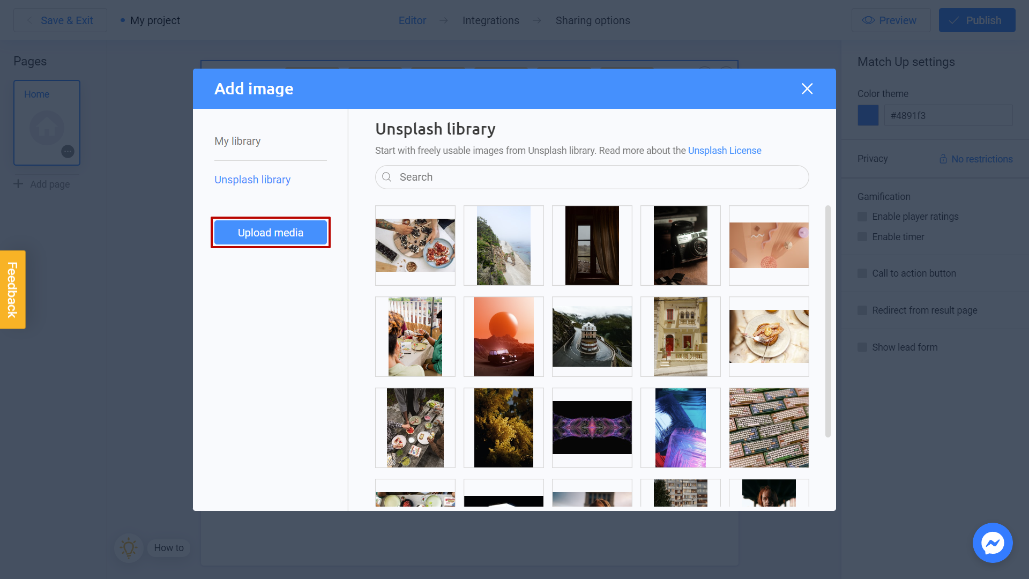Select the food bowl thumbnail image
Image resolution: width=1029 pixels, height=579 pixels.
tap(415, 244)
